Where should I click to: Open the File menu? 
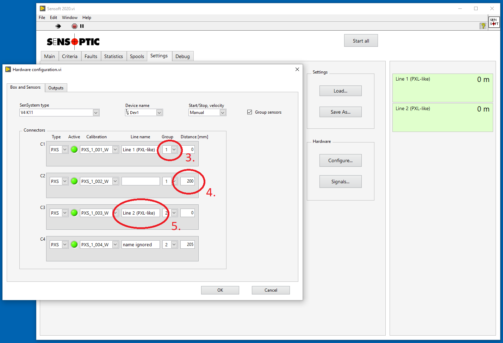(x=42, y=18)
